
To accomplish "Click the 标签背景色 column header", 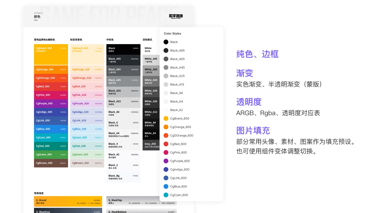I will 76,40.
